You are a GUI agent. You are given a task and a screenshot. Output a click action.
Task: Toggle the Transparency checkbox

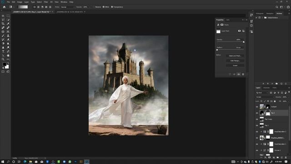(x=112, y=7)
